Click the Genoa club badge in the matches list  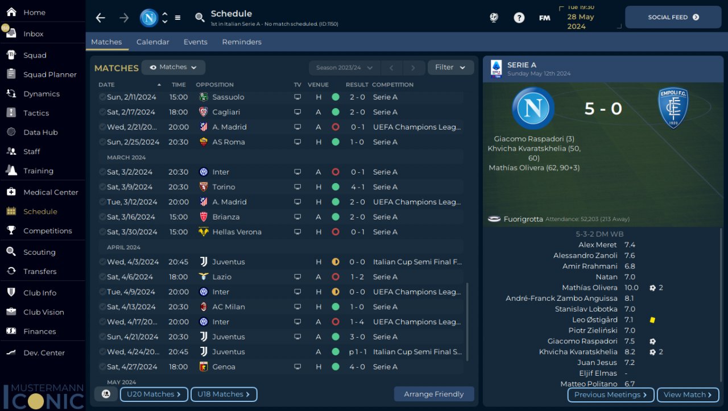click(204, 367)
